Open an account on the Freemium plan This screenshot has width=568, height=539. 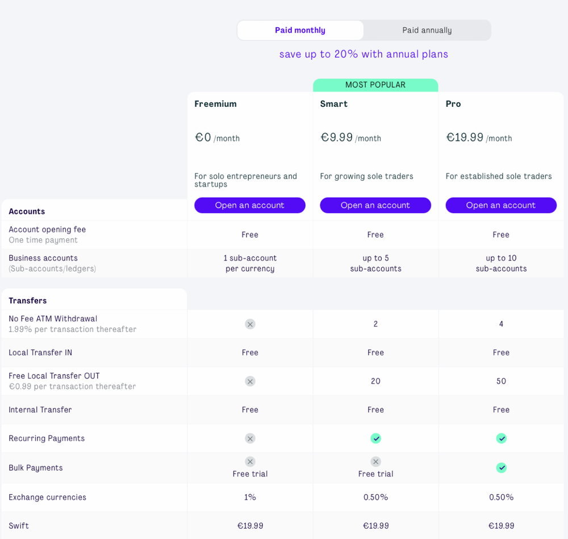pyautogui.click(x=250, y=205)
